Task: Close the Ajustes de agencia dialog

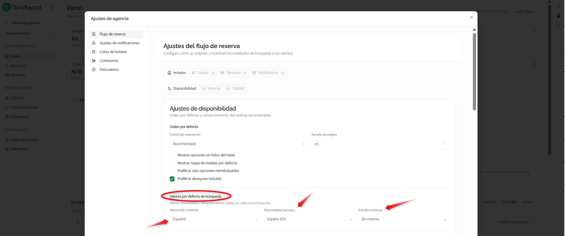Action: (472, 17)
